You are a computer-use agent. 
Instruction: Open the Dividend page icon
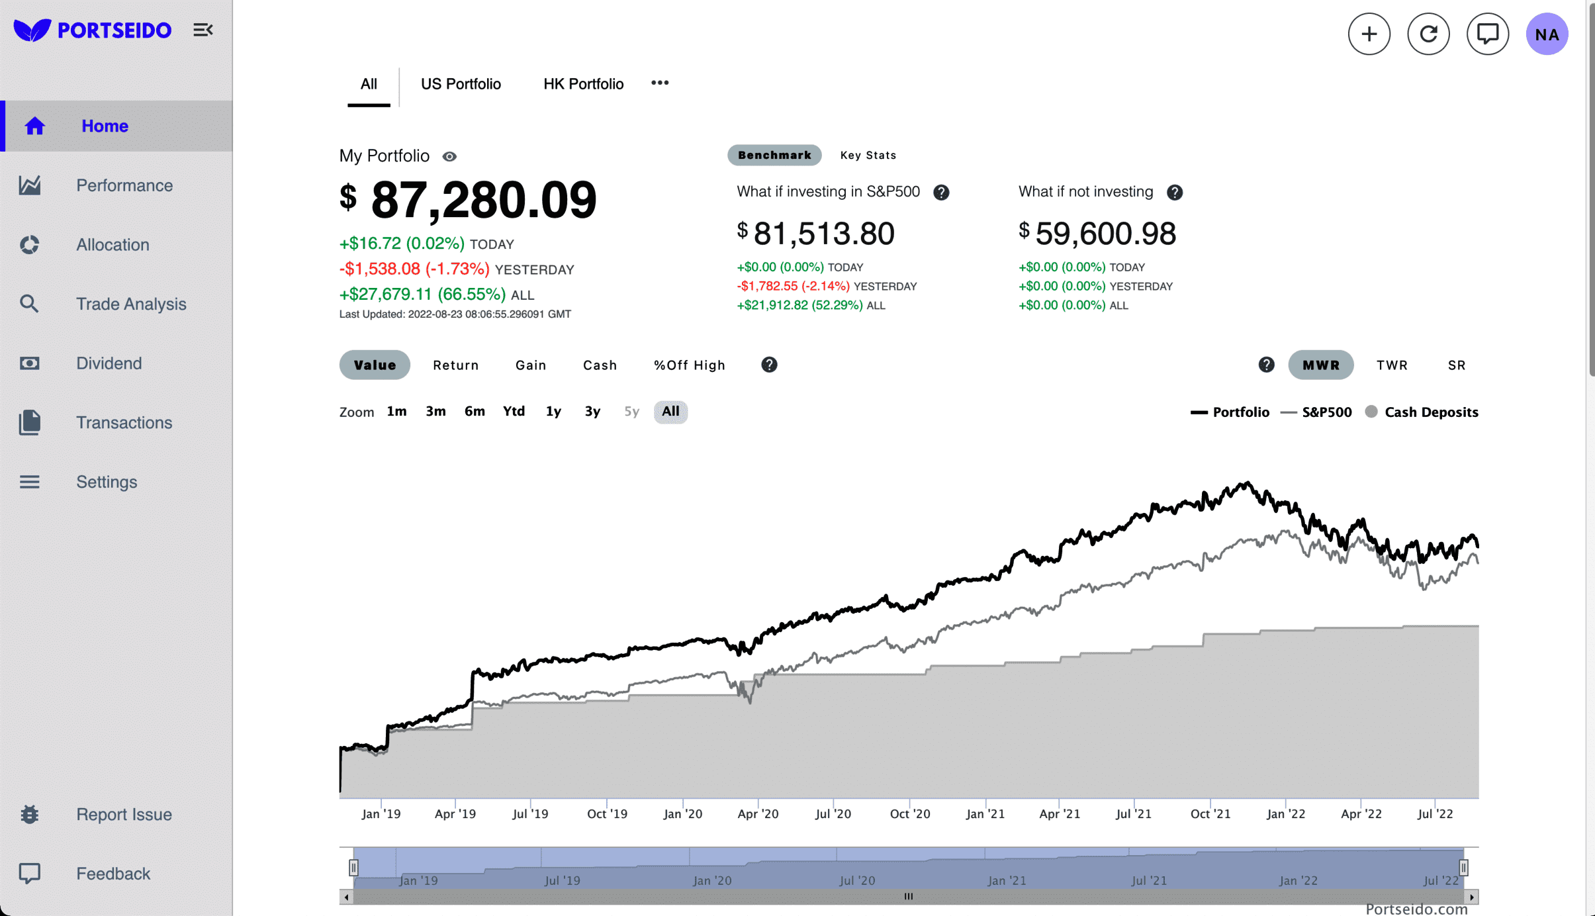[x=30, y=363]
